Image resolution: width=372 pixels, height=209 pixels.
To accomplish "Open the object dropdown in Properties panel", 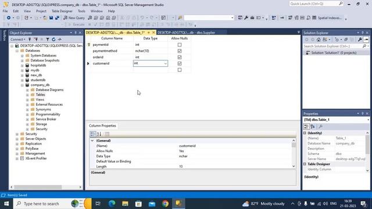I will [368, 120].
